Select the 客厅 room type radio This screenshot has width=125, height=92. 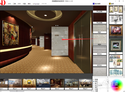(x=94, y=87)
